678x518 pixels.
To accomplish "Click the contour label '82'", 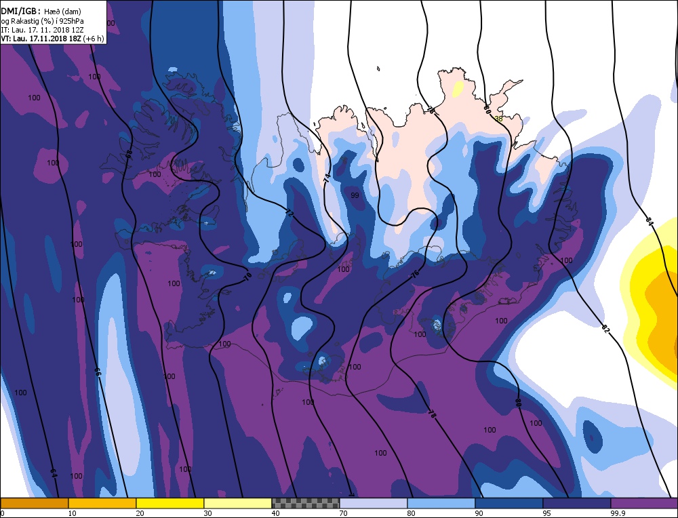I will pyautogui.click(x=605, y=330).
